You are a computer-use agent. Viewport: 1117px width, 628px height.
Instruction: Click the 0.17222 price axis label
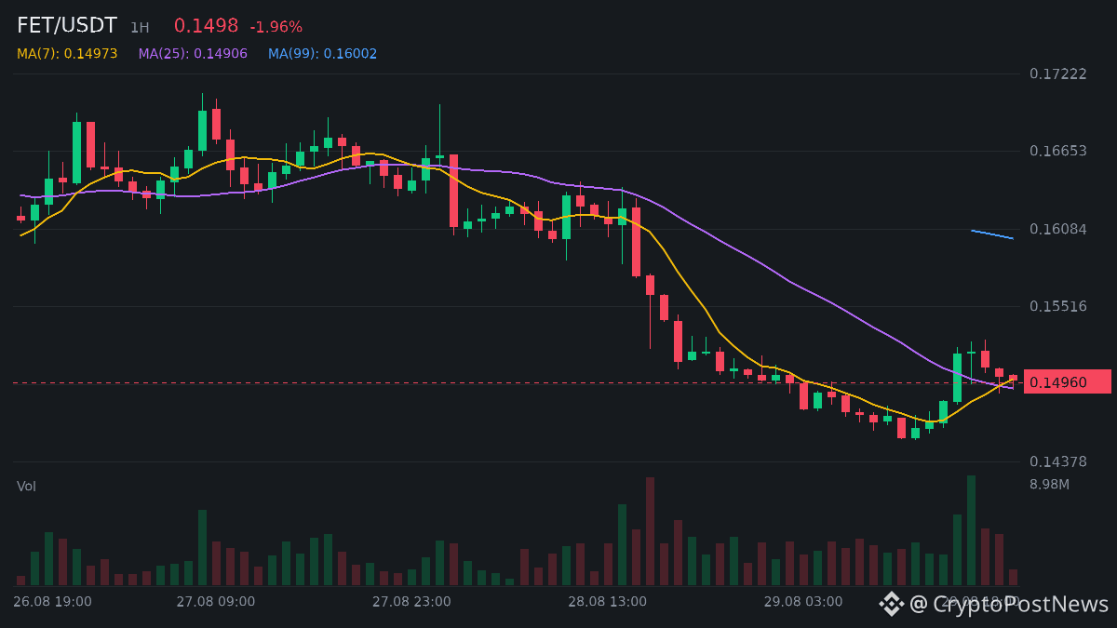point(1057,73)
